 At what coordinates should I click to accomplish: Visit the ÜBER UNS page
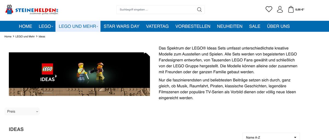tap(278, 26)
